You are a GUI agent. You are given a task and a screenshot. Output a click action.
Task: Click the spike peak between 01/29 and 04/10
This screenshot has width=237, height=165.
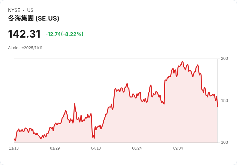[74, 104]
